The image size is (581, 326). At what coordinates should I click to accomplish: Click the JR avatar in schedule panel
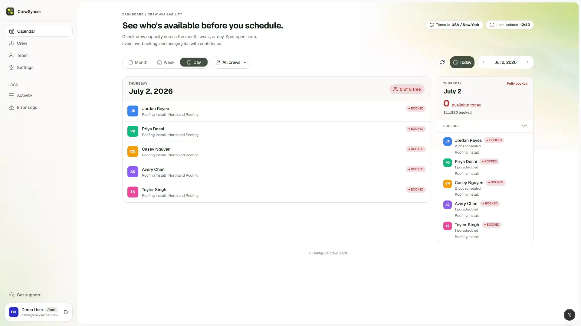point(448,142)
